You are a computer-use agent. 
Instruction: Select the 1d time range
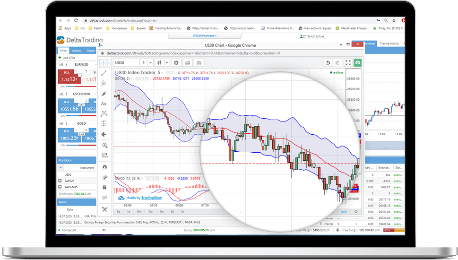tap(182, 211)
